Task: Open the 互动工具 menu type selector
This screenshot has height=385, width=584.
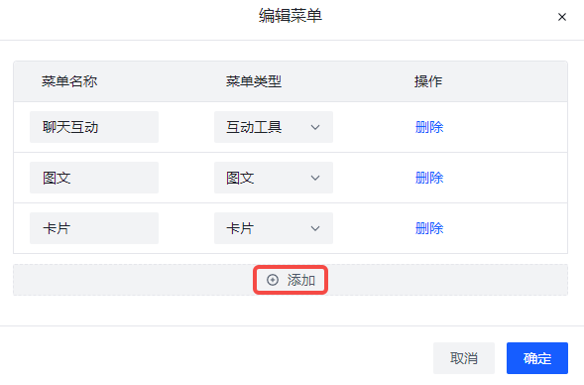Action: 274,127
